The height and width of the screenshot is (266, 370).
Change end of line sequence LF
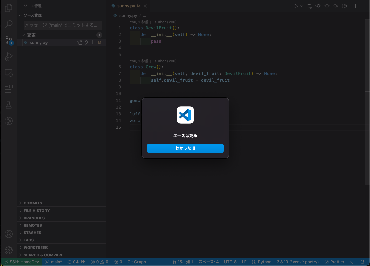tap(244, 262)
